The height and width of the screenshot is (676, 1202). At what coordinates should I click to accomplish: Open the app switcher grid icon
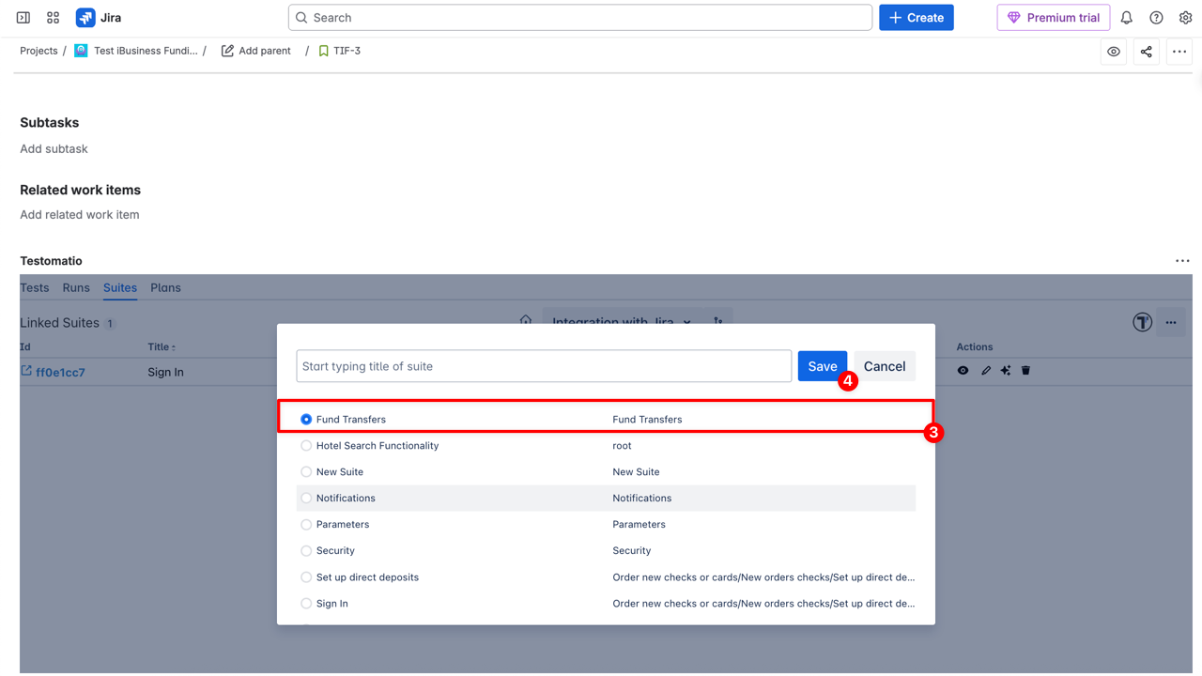(x=53, y=18)
